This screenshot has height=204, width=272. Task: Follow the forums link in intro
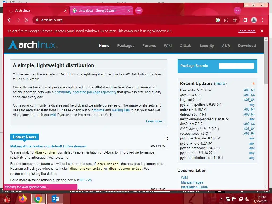pyautogui.click(x=99, y=110)
